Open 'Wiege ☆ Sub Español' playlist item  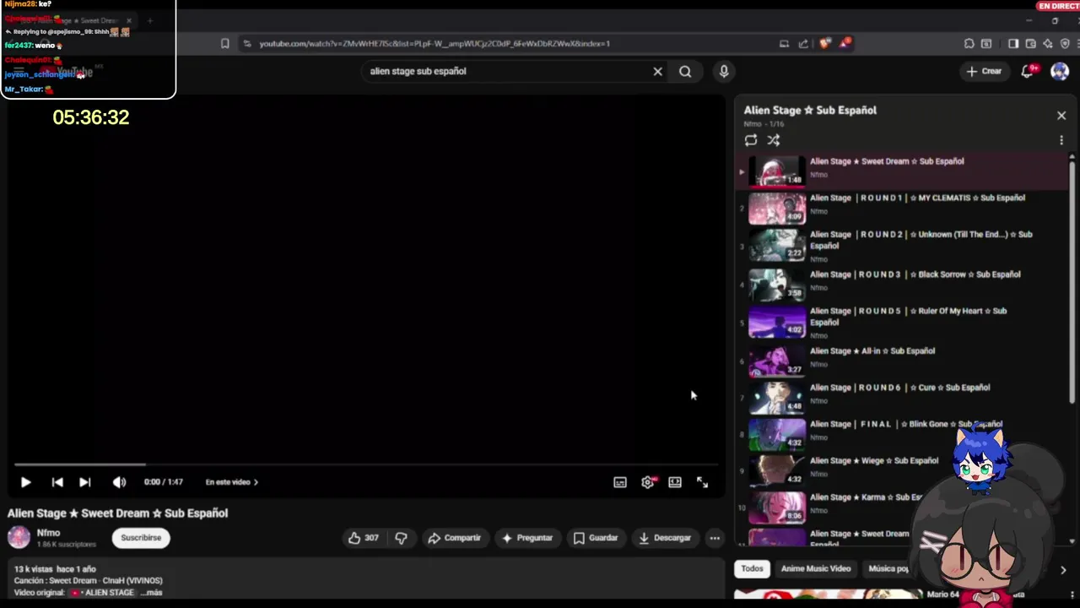[903, 471]
